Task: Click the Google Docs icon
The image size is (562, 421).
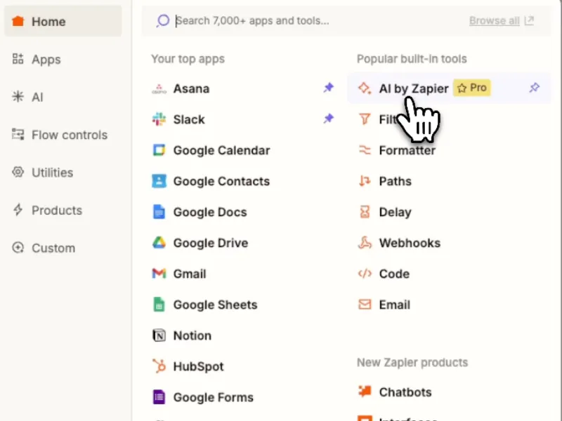Action: 159,212
